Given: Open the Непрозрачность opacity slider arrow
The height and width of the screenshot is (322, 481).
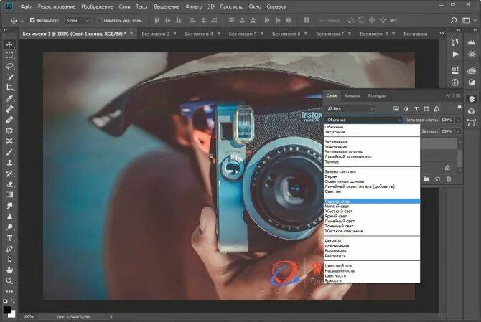Looking at the screenshot, I should (x=458, y=120).
